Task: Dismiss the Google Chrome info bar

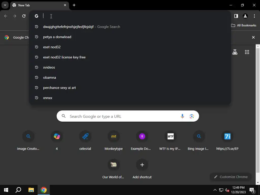Action: (253, 37)
